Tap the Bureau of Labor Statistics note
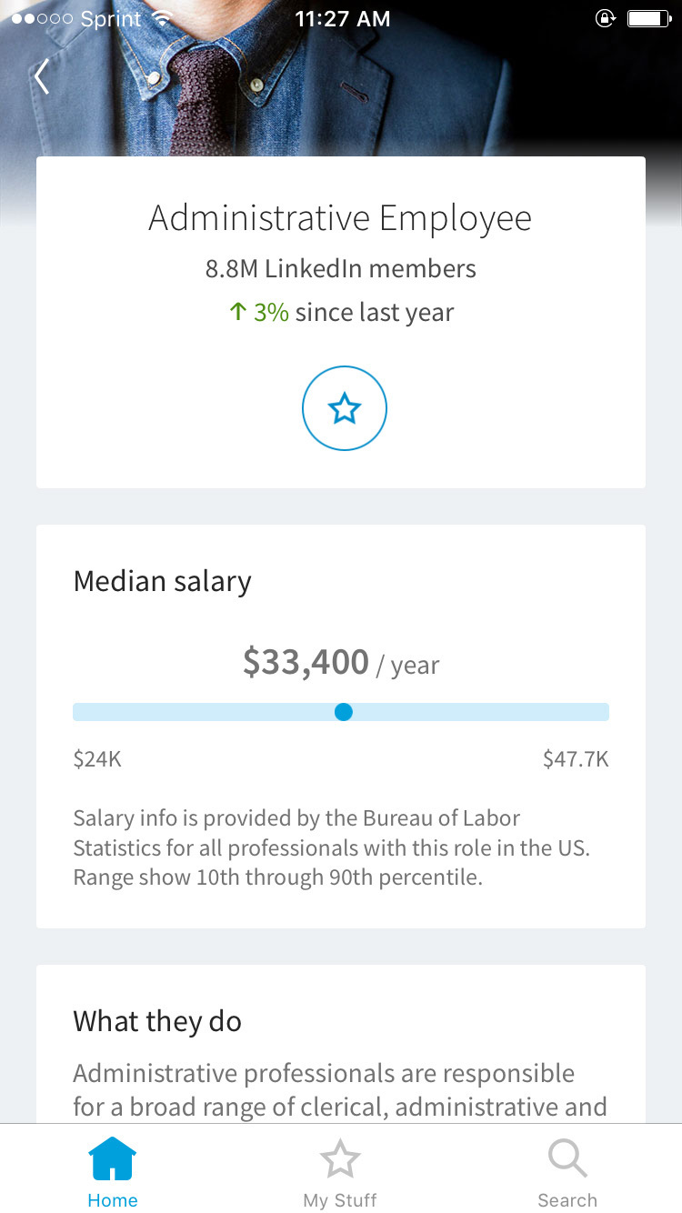The height and width of the screenshot is (1213, 682). [331, 847]
